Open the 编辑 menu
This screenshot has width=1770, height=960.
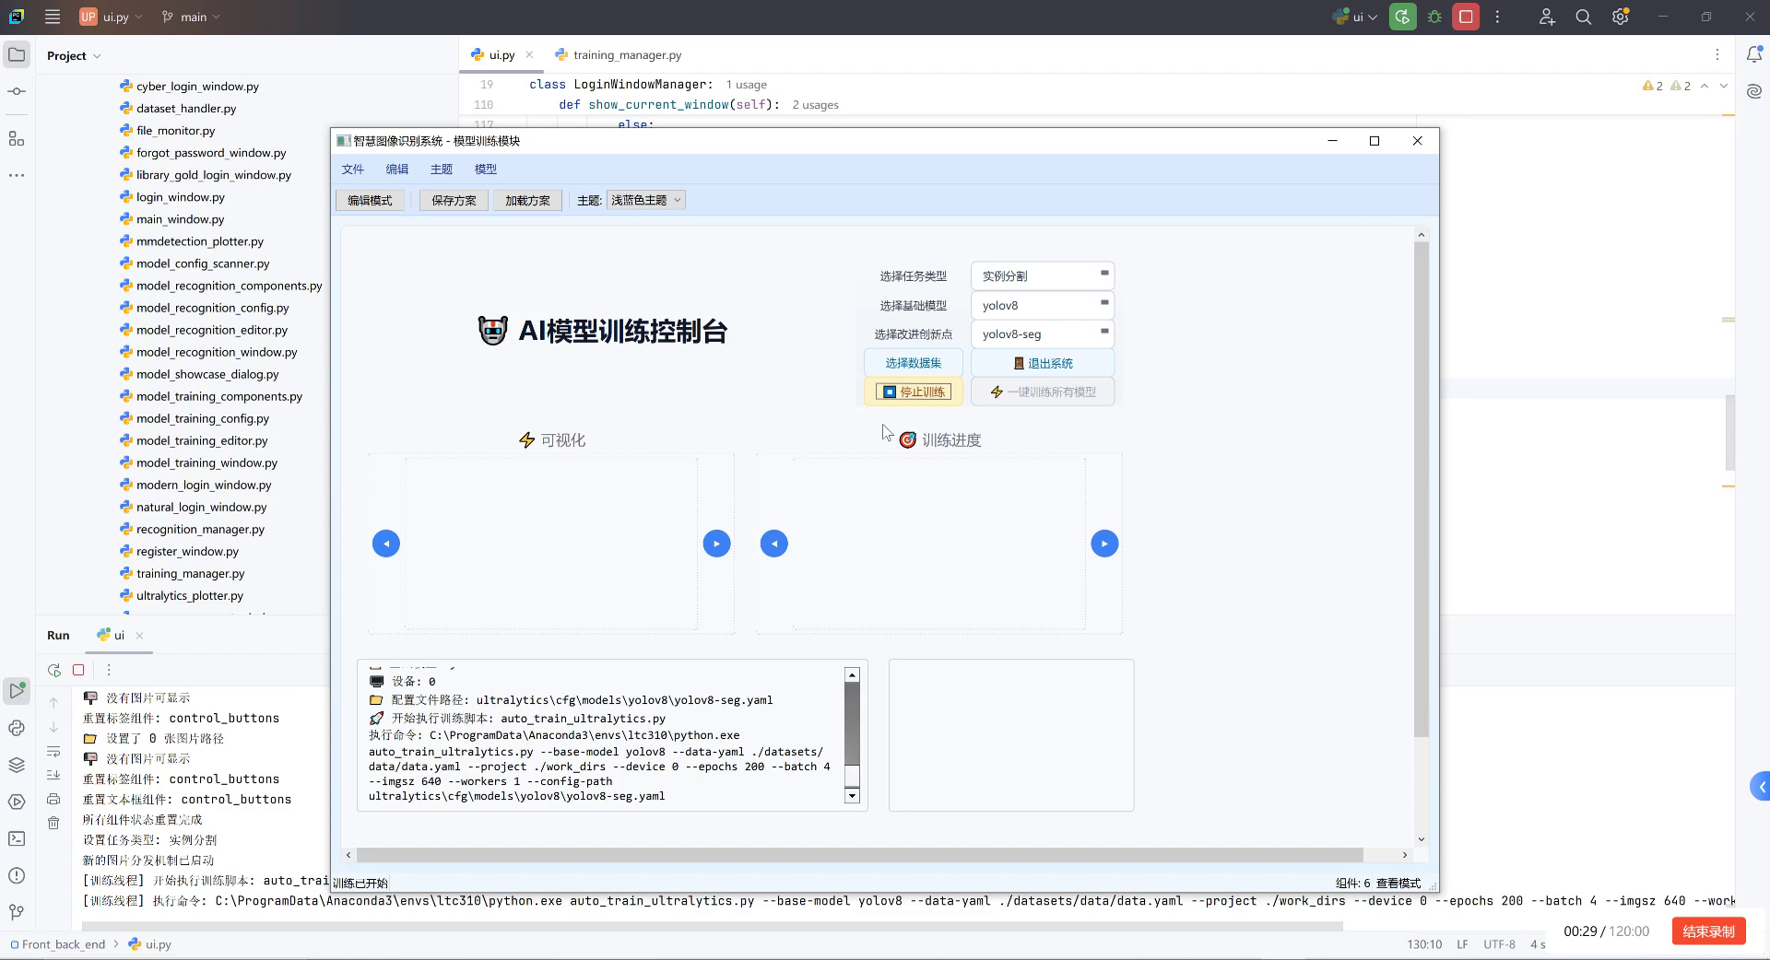397,169
